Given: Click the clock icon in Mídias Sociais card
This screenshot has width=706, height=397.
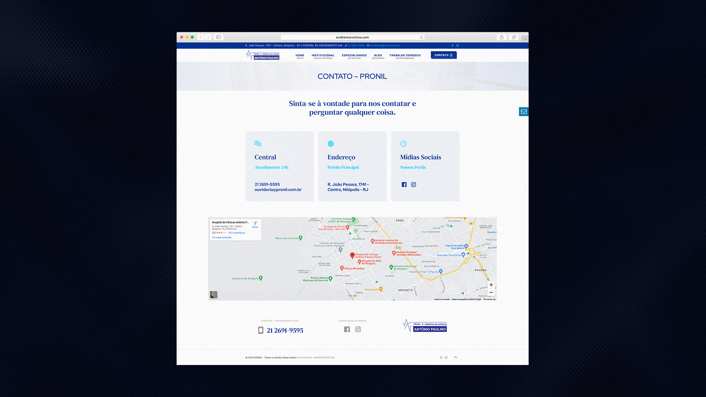Looking at the screenshot, I should pos(403,144).
